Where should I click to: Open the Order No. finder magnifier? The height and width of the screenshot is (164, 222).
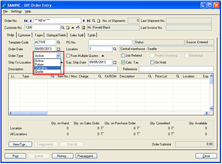(x=94, y=21)
